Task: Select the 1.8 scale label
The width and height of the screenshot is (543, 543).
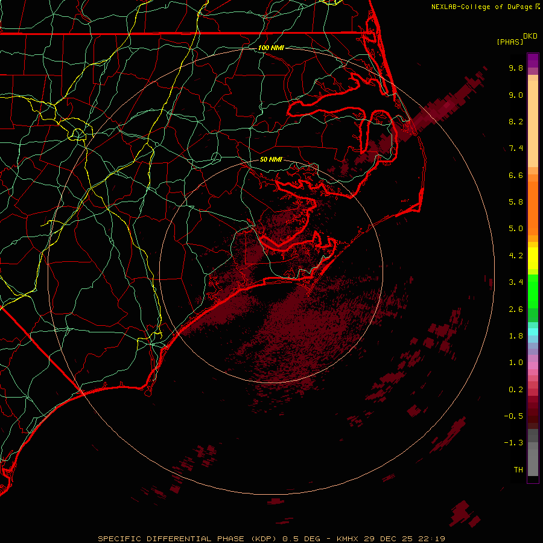Action: tap(516, 336)
